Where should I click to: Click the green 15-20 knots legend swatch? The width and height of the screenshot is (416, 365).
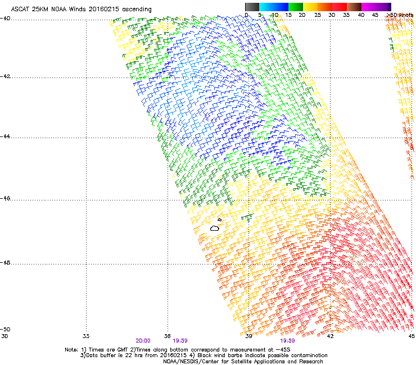(296, 7)
